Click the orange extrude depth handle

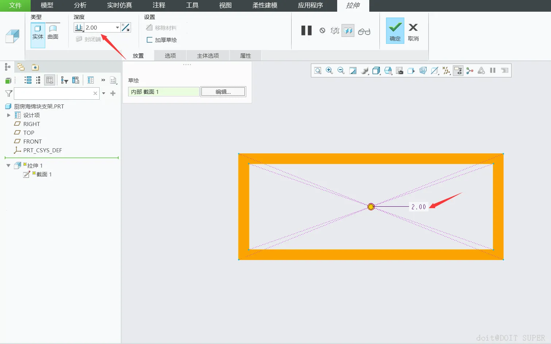pyautogui.click(x=371, y=207)
